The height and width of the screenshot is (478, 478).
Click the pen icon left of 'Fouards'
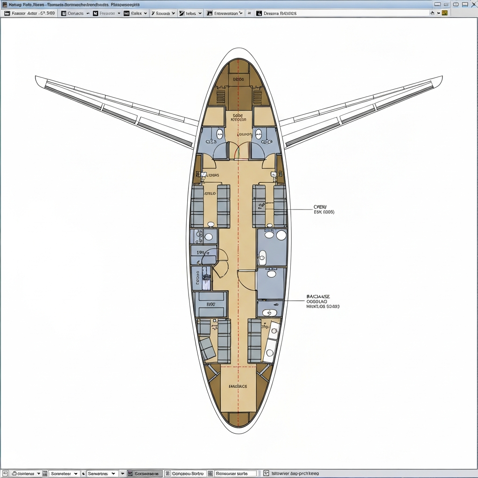(153, 14)
